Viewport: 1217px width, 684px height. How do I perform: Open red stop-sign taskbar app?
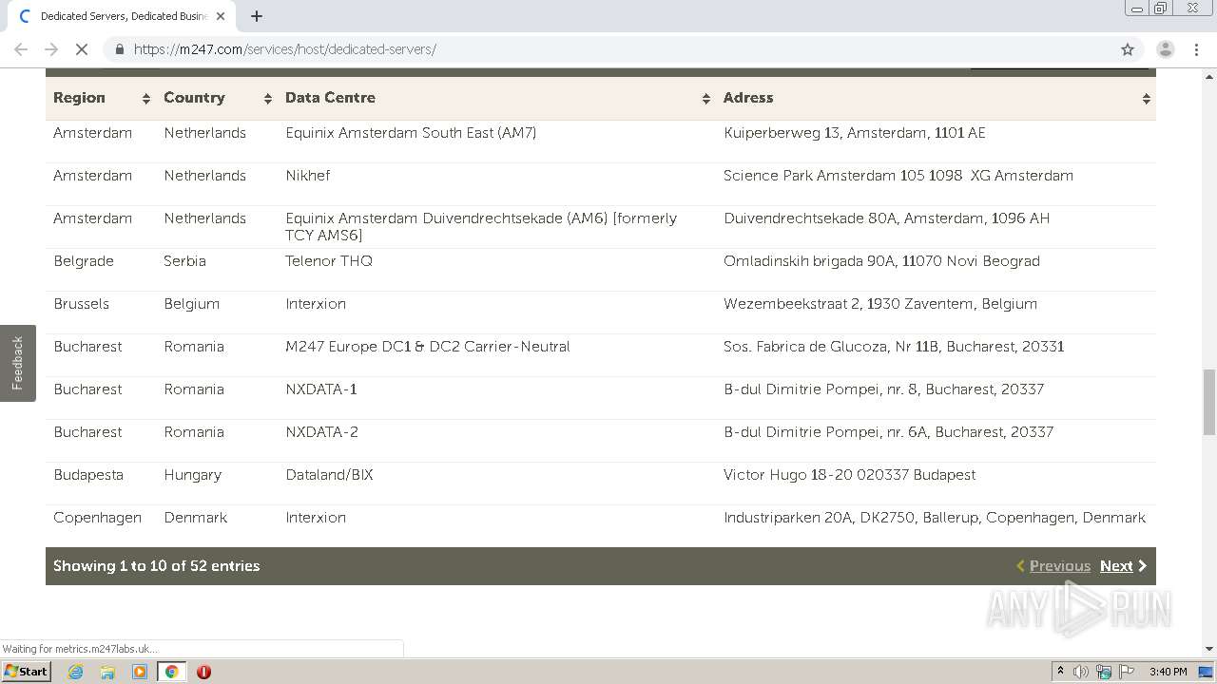pos(203,672)
